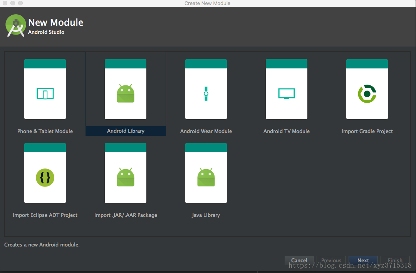
Task: Click the disabled Previous button
Action: pyautogui.click(x=331, y=260)
